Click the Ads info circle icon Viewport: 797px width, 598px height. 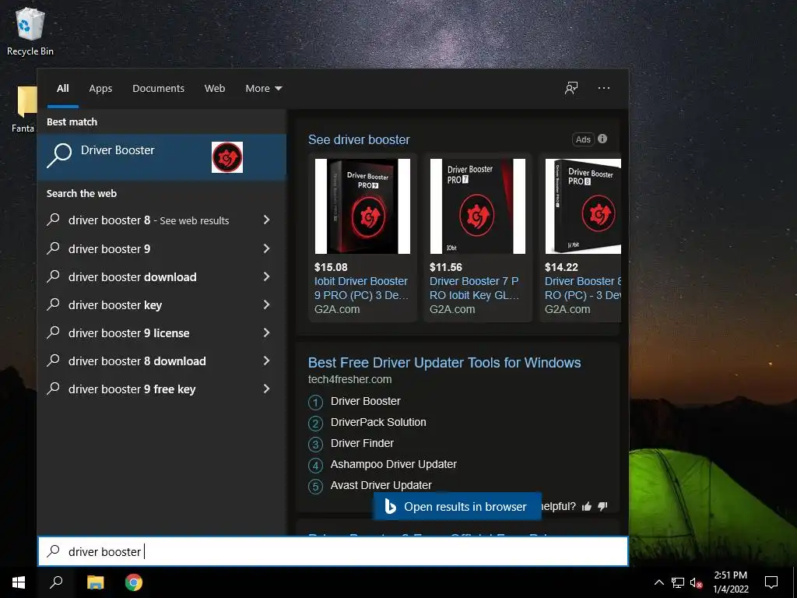point(602,139)
